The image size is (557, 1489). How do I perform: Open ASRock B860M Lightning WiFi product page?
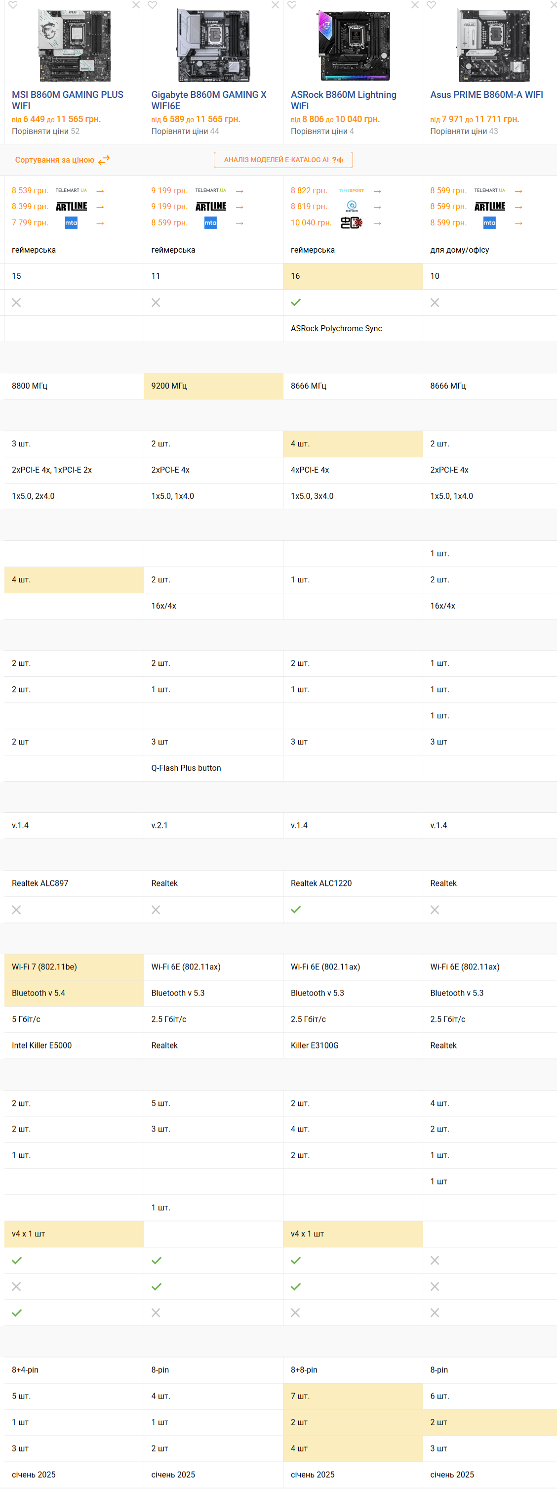click(x=344, y=100)
